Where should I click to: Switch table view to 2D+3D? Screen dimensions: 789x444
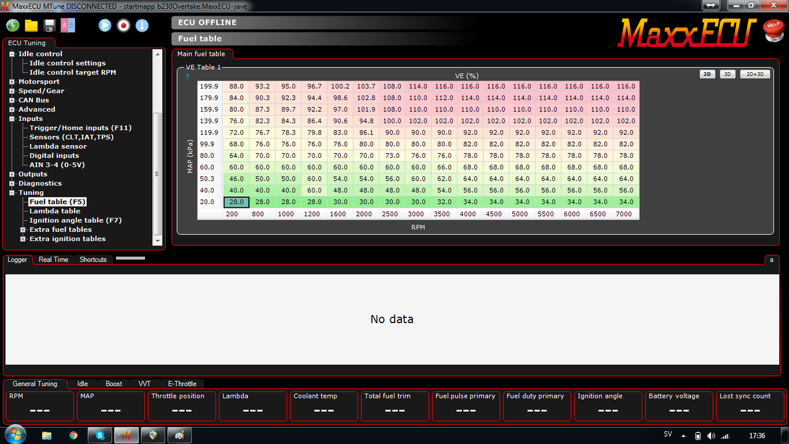click(755, 74)
